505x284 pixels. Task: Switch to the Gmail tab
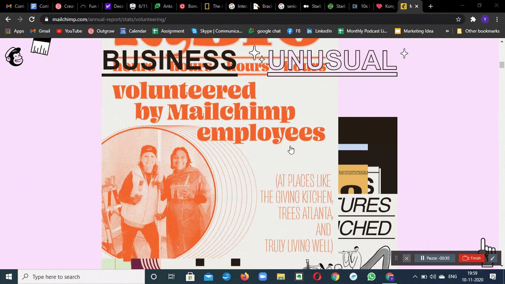[x=15, y=6]
